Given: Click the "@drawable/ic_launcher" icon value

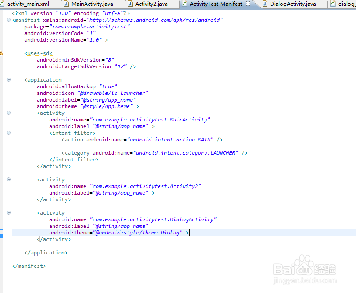Looking at the screenshot, I should (113, 93).
